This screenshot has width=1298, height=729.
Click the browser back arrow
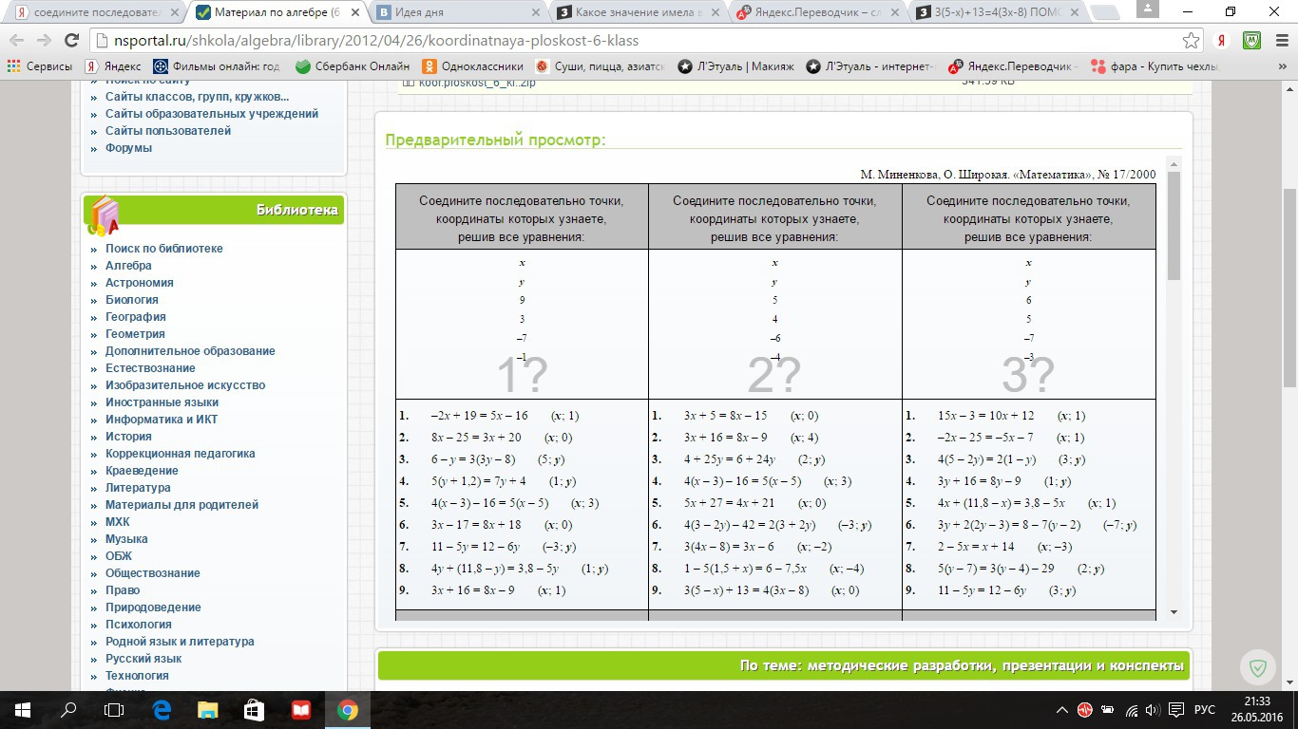pos(17,41)
